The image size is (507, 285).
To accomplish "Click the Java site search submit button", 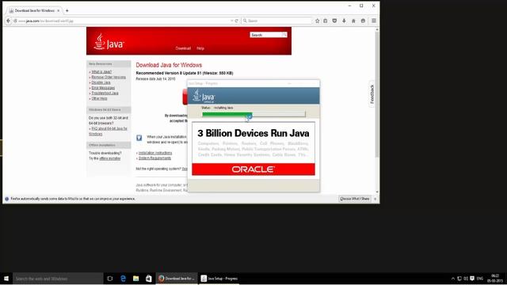I will (x=284, y=35).
